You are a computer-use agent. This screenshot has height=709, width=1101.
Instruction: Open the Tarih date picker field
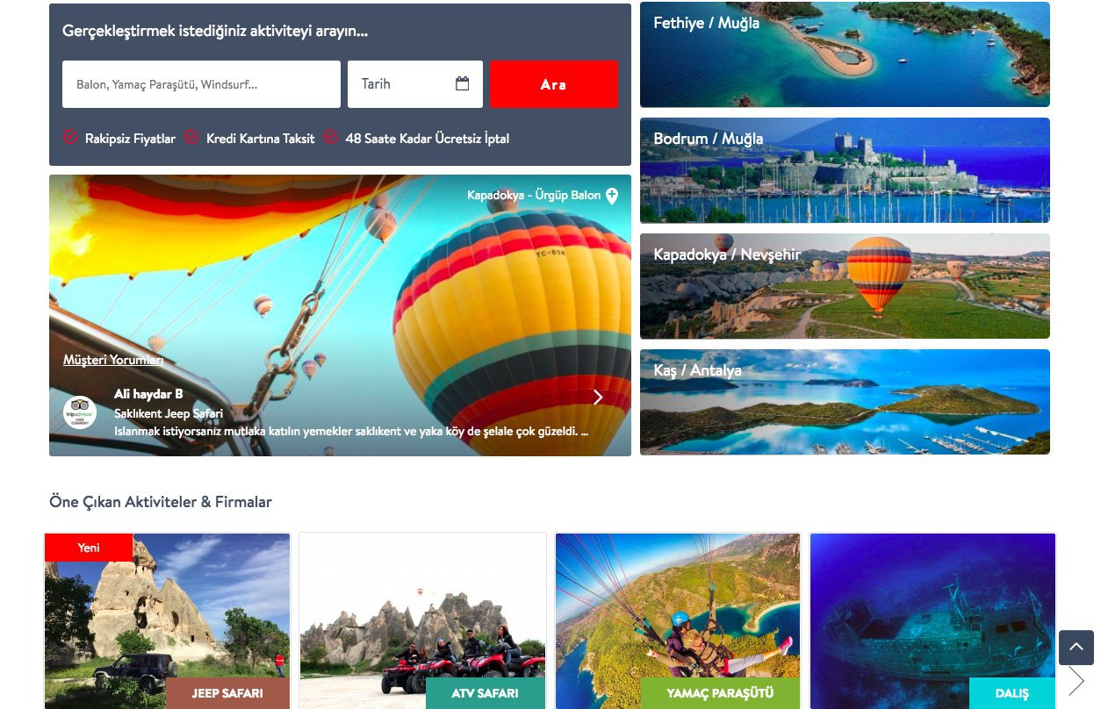coord(415,84)
